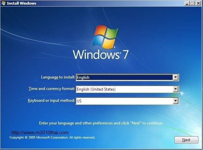Click the Copyright 2009 Microsoft Corporation text
203x150 pixels.
point(52,137)
